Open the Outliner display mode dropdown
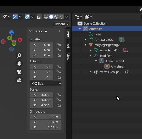The width and height of the screenshot is (142, 139). [x=88, y=17]
